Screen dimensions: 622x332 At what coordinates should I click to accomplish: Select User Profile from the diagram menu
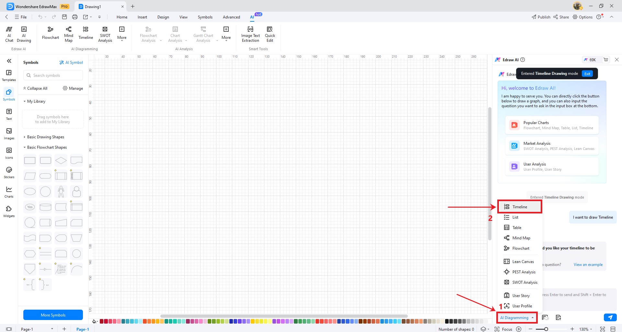pos(519,306)
